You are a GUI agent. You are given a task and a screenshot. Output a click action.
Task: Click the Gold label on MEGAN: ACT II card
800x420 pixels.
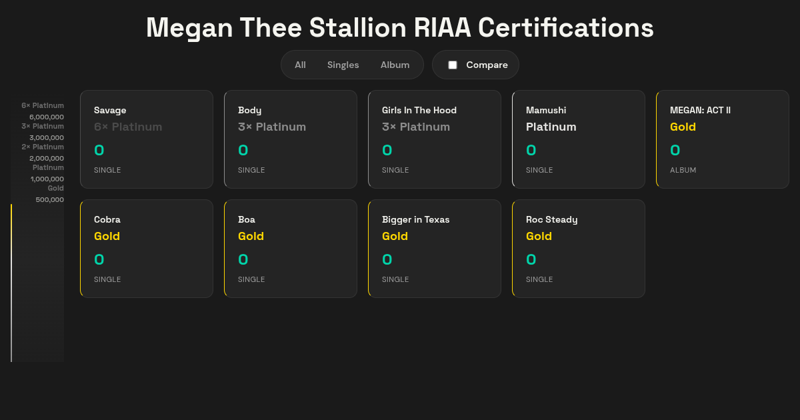(x=683, y=127)
